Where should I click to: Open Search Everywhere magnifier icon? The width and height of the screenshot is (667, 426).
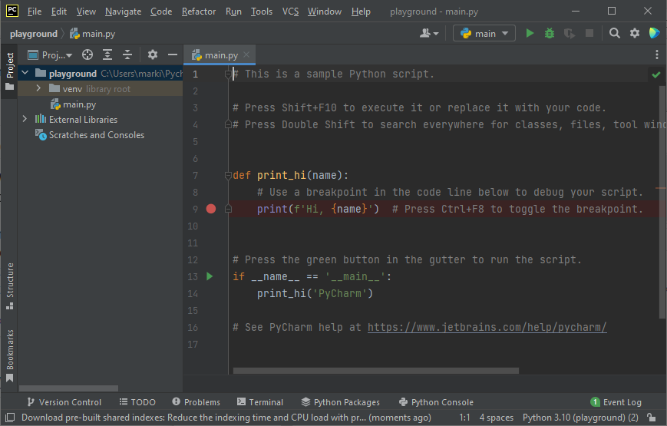point(615,34)
